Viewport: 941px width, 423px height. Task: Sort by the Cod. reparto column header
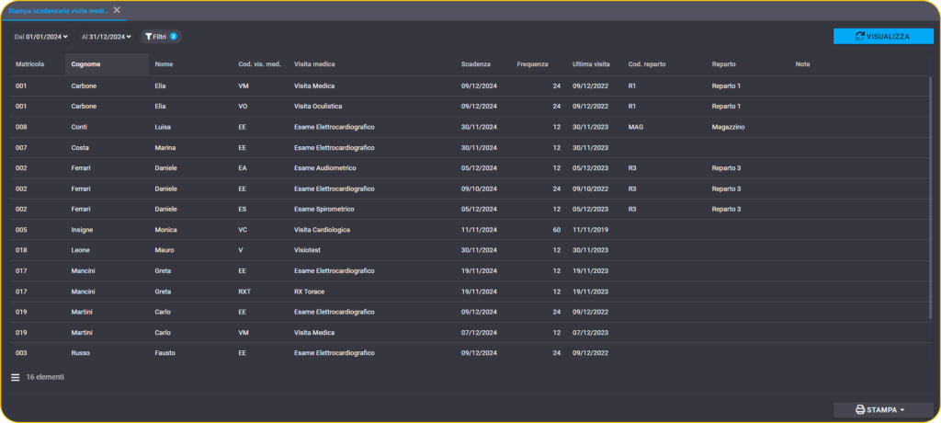pos(647,63)
